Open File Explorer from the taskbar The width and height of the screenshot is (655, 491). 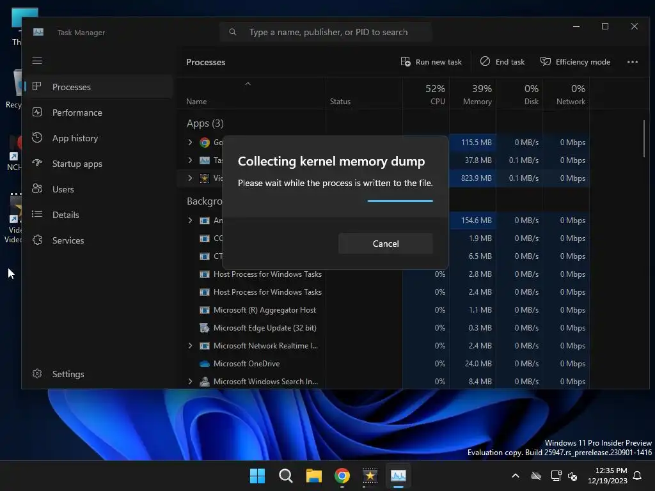pos(313,476)
